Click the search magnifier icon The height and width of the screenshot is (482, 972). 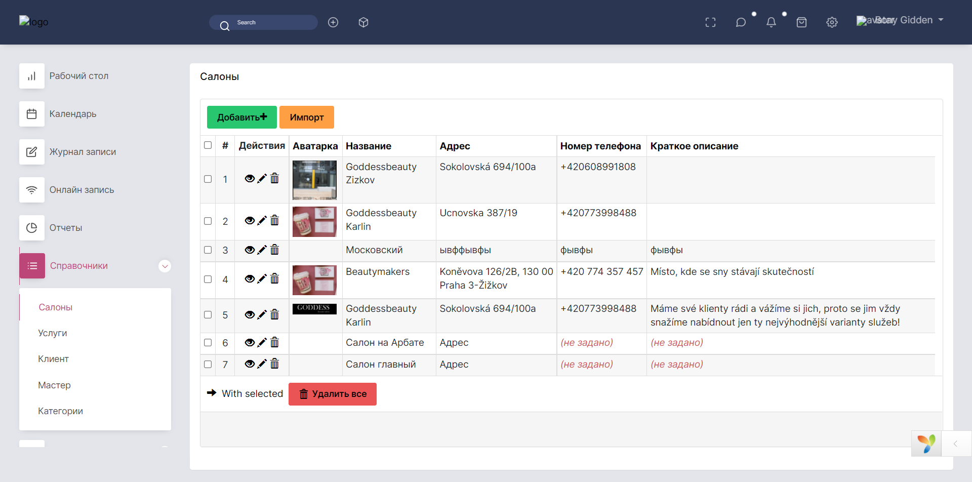(x=225, y=25)
